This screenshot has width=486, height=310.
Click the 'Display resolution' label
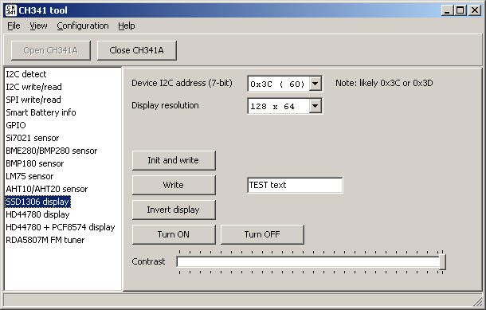[165, 105]
